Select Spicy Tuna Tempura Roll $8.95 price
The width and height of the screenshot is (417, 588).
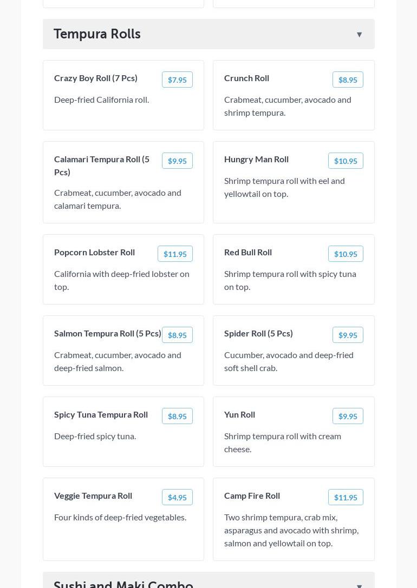(x=177, y=416)
